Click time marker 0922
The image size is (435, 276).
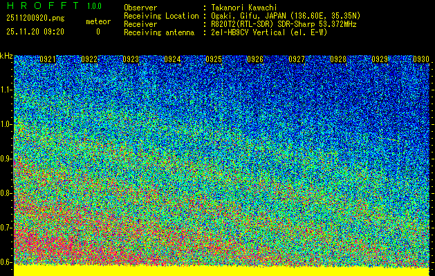(x=89, y=59)
